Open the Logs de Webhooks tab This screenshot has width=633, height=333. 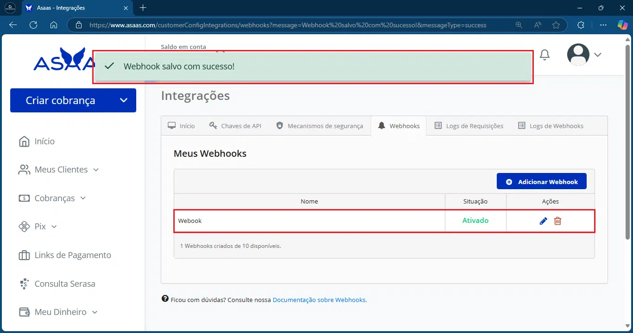pos(551,126)
